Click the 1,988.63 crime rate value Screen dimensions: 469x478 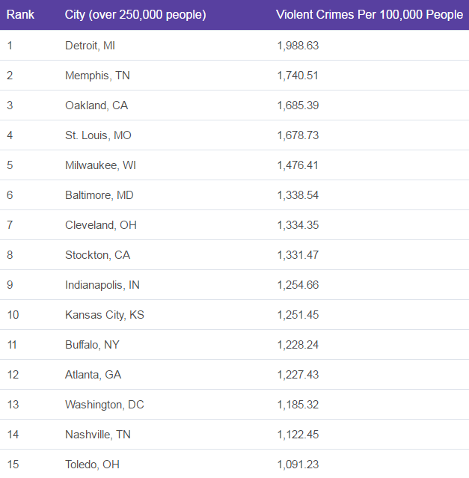[x=298, y=46]
